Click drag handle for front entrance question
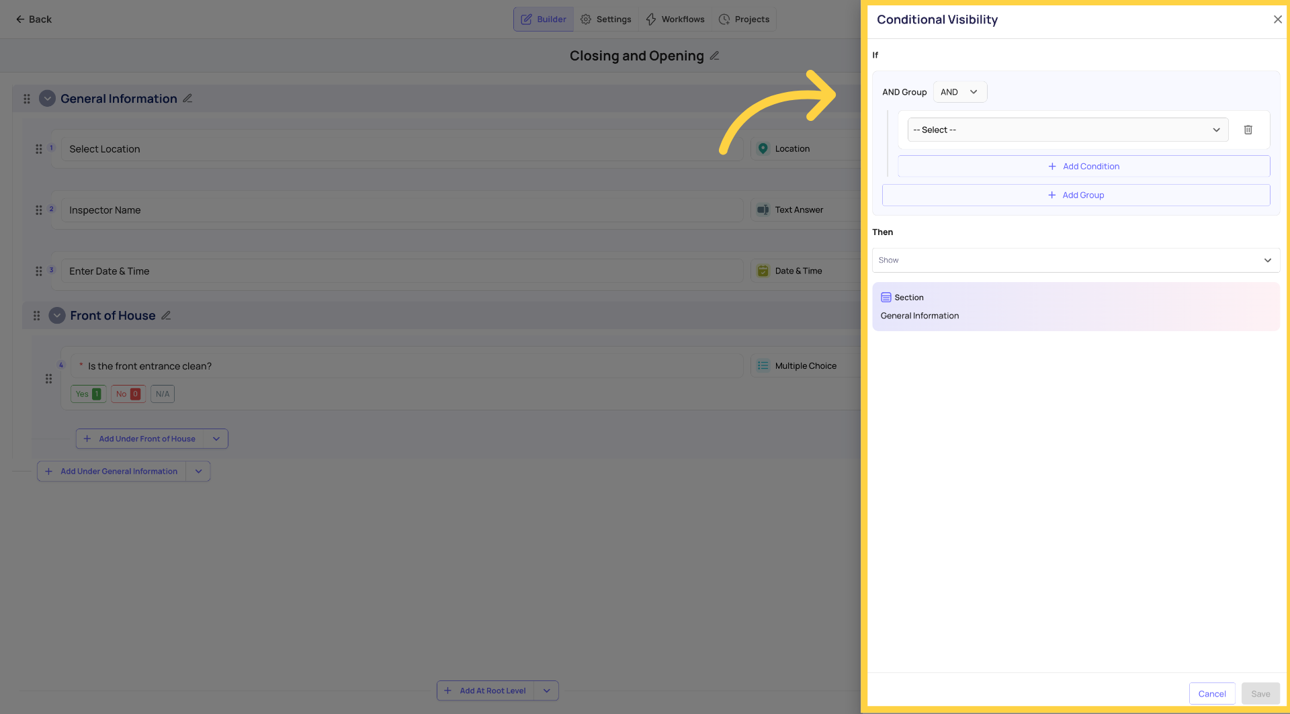This screenshot has height=714, width=1290. (x=48, y=379)
